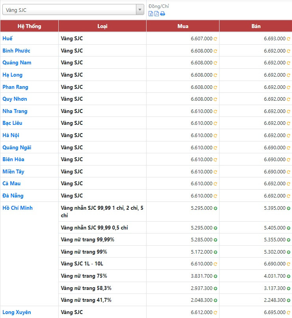Viewport: 292px width, 318px height.
Task: Export table to Excel icon
Action: coord(151,14)
